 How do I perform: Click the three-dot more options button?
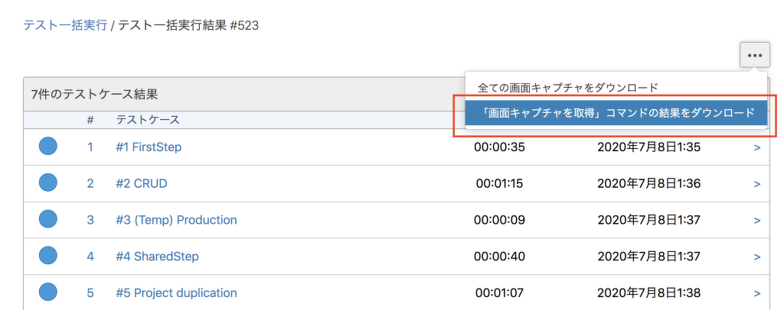pos(755,55)
